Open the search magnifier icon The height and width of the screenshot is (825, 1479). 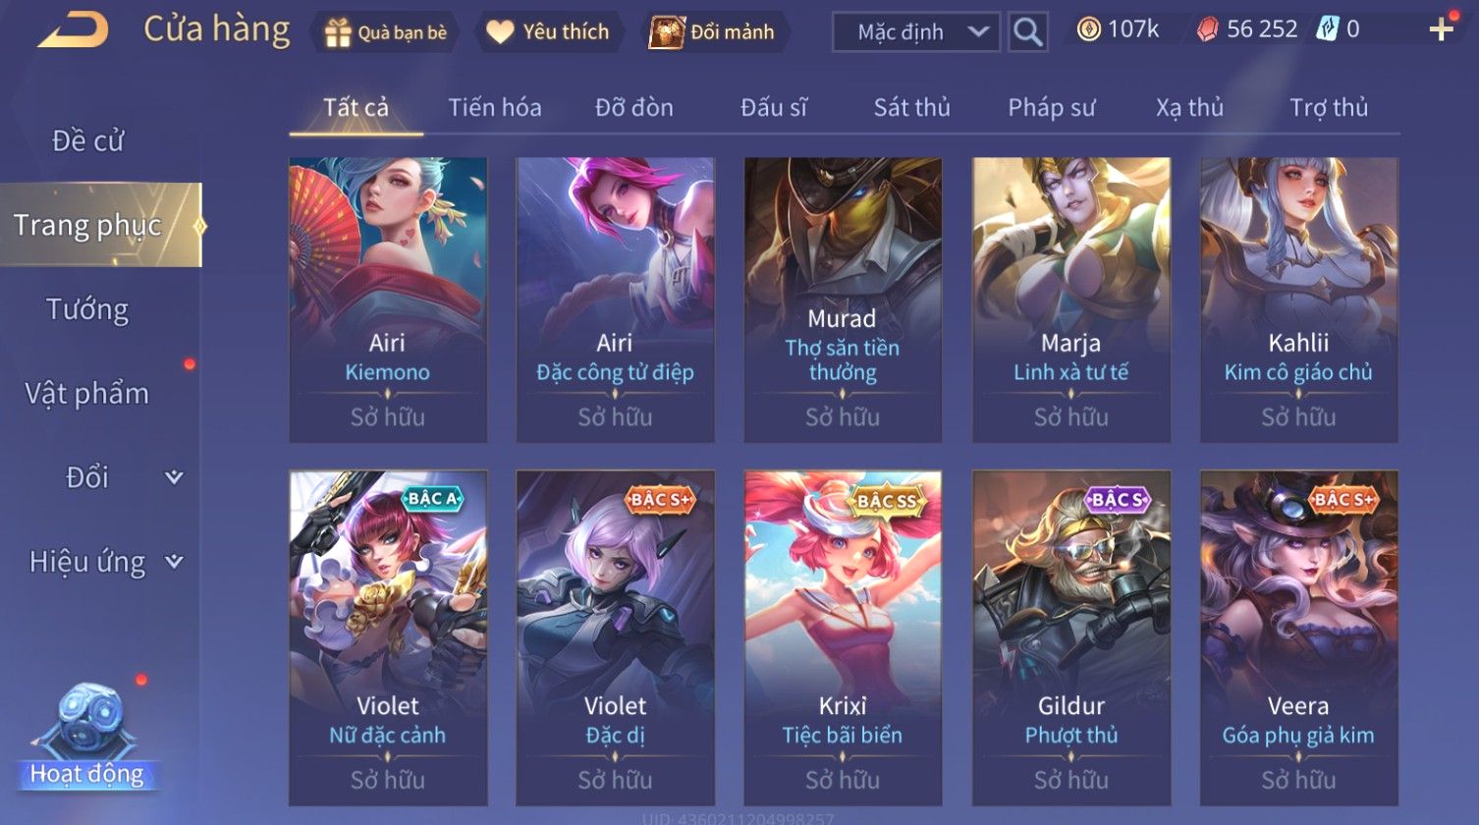coord(1027,31)
